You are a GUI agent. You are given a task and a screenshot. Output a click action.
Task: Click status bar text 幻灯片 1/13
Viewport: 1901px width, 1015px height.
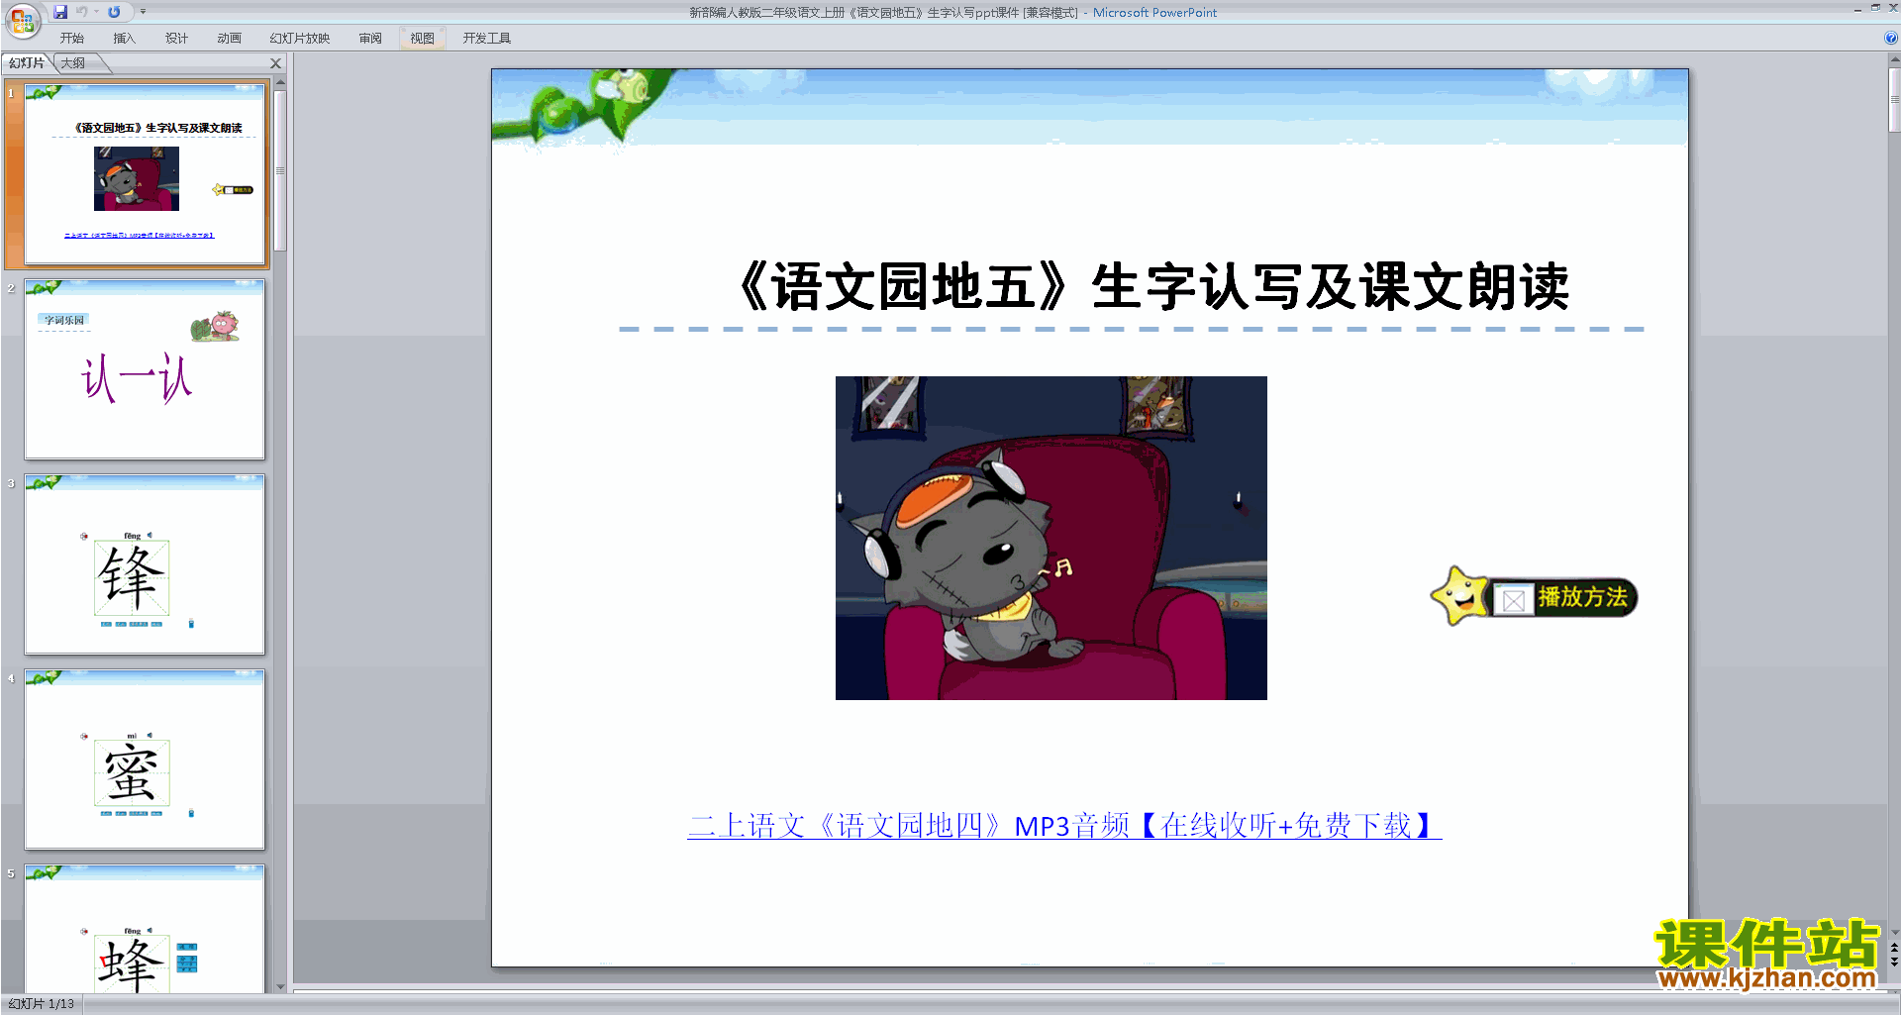click(42, 1004)
